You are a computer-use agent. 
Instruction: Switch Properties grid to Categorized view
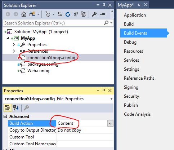pyautogui.click(x=8, y=108)
